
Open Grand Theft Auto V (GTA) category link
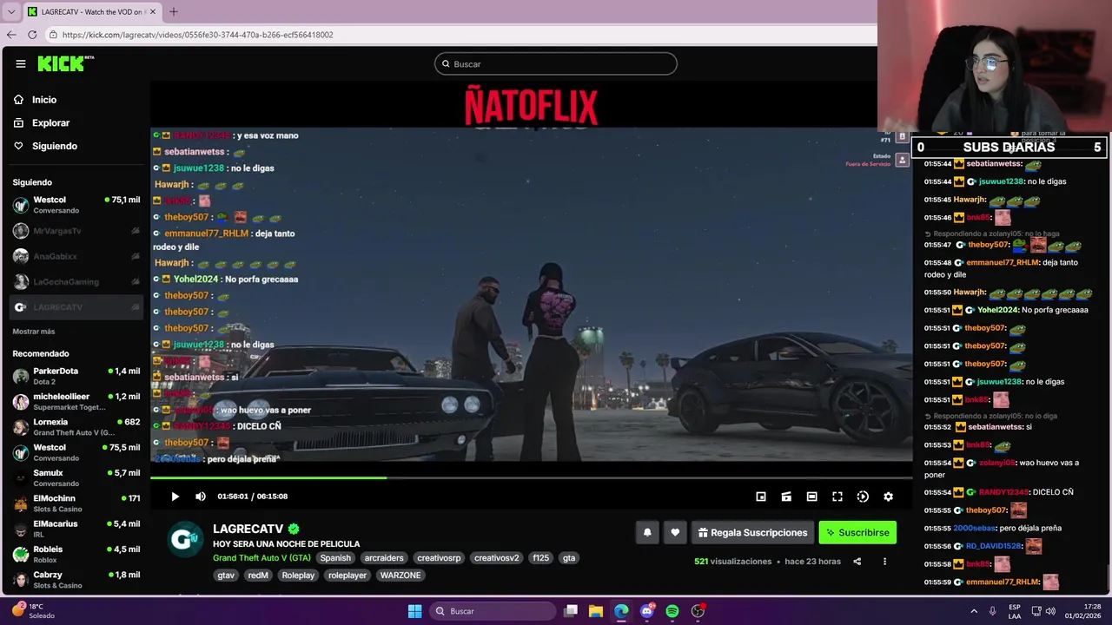click(x=261, y=558)
